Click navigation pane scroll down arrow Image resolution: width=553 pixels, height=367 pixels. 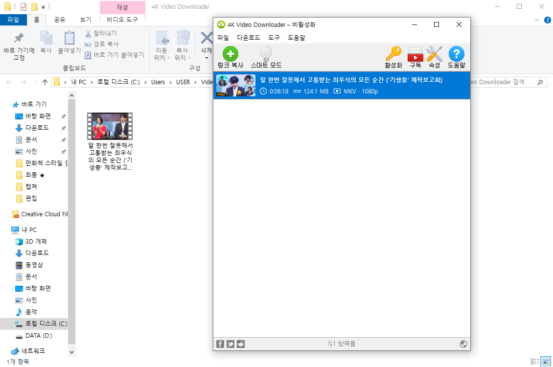click(71, 352)
